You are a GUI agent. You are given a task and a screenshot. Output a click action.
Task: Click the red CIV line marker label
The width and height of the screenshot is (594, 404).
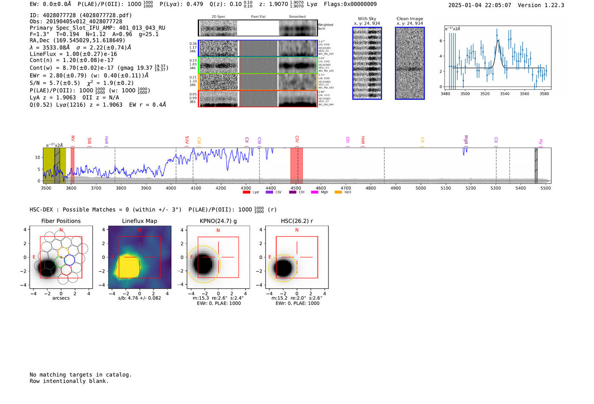coord(297,141)
